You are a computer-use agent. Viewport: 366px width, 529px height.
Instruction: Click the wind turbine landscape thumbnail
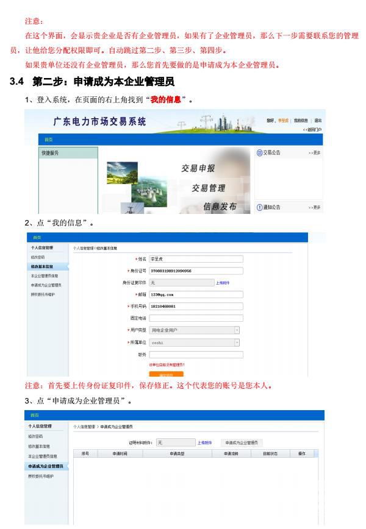pyautogui.click(x=122, y=172)
